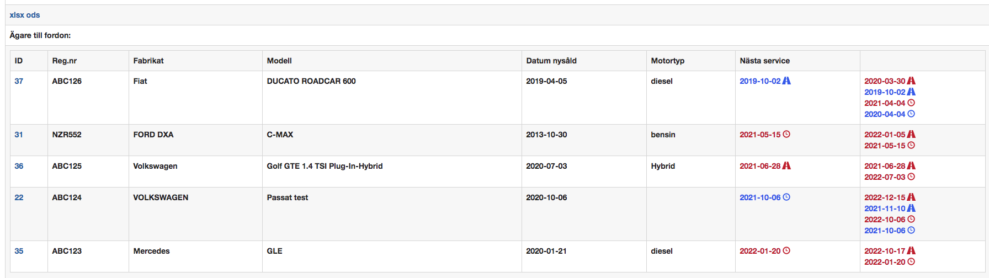Viewport: 989px width, 278px height.
Task: Download the ods export
Action: (33, 15)
